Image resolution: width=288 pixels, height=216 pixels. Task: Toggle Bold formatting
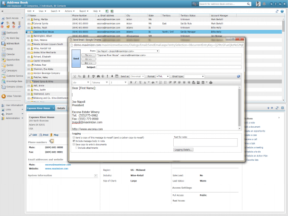131,83
